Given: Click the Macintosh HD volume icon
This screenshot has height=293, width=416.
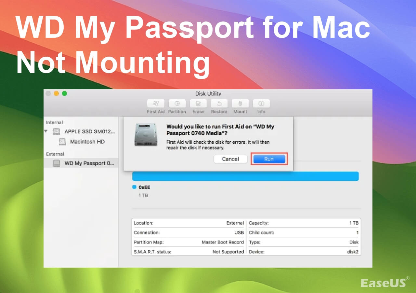Looking at the screenshot, I should [x=62, y=142].
